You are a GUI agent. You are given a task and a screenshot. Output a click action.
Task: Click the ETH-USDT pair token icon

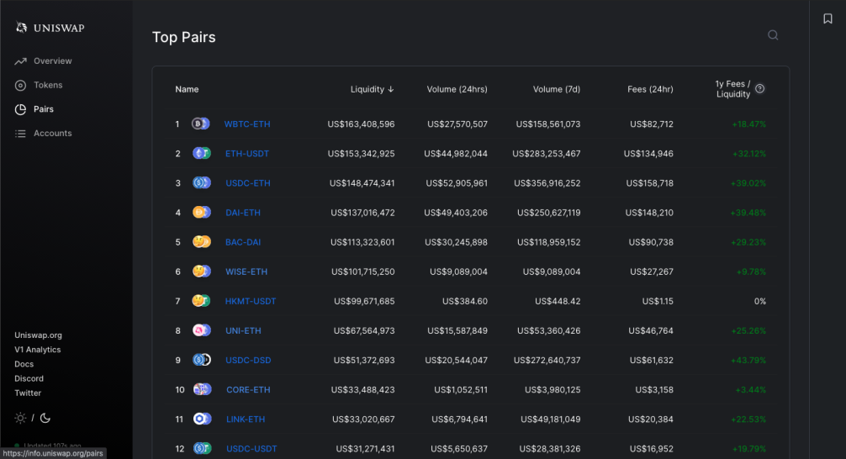pyautogui.click(x=201, y=154)
